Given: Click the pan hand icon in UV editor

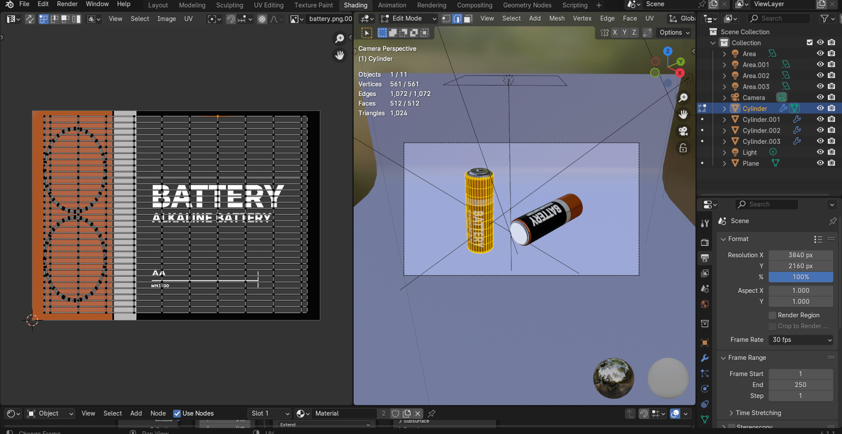Looking at the screenshot, I should tap(340, 55).
